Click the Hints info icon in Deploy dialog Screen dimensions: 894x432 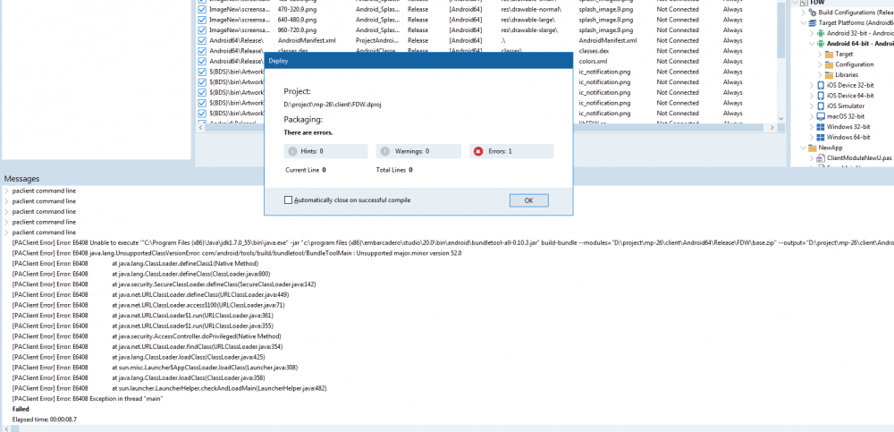click(292, 151)
